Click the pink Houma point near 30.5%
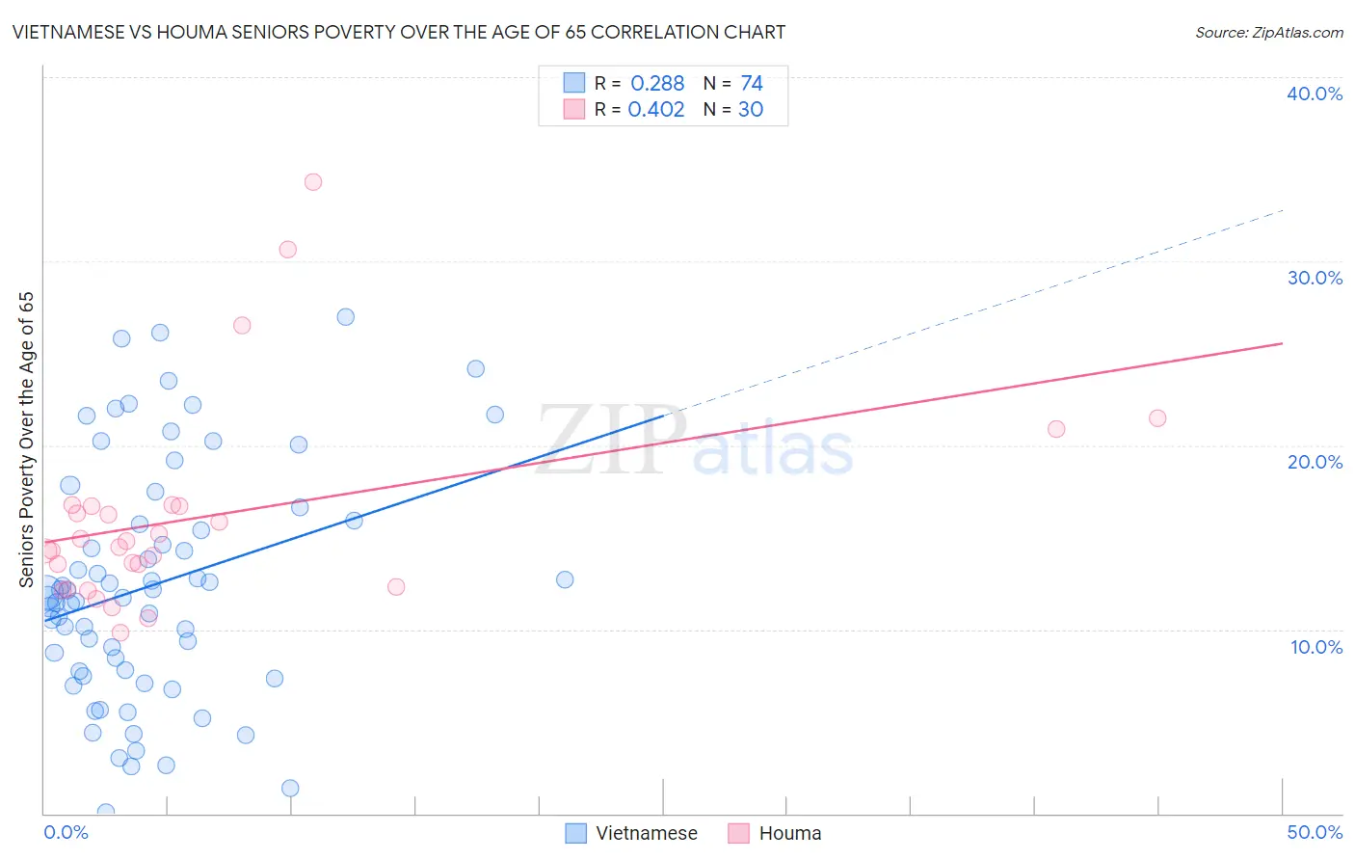The image size is (1355, 860). pyautogui.click(x=287, y=249)
